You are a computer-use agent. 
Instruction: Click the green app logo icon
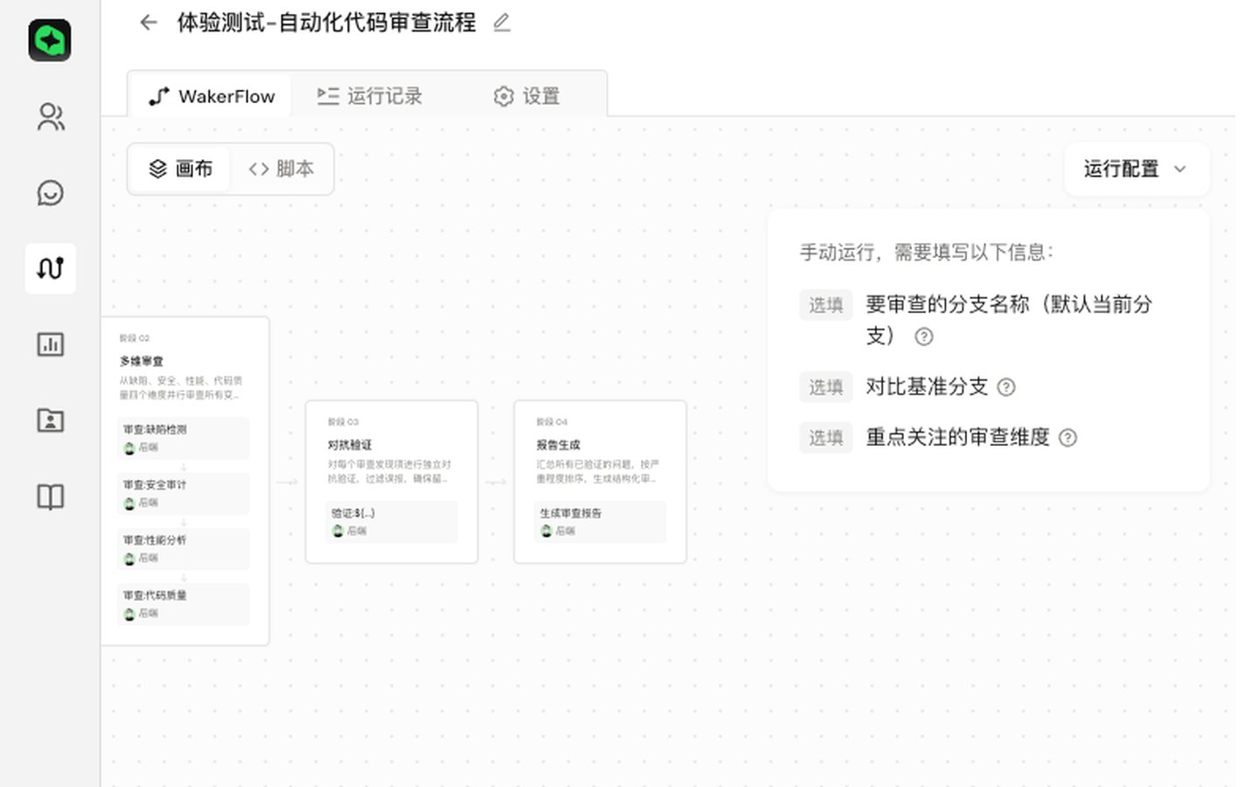click(50, 40)
